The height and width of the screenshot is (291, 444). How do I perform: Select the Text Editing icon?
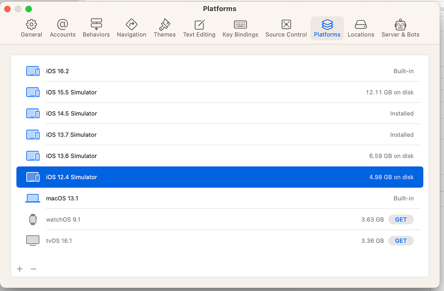point(199,28)
